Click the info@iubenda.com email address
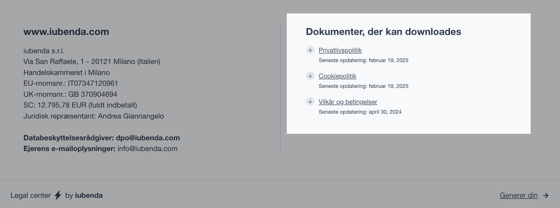Image resolution: width=560 pixels, height=208 pixels. coord(147,149)
